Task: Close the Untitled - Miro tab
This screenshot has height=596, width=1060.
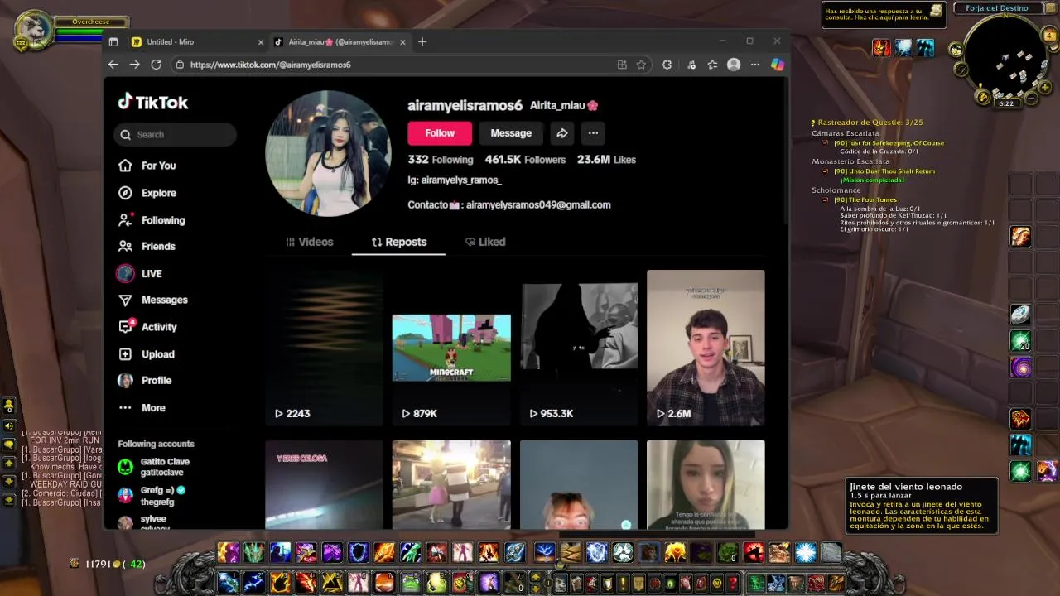Action: (261, 42)
